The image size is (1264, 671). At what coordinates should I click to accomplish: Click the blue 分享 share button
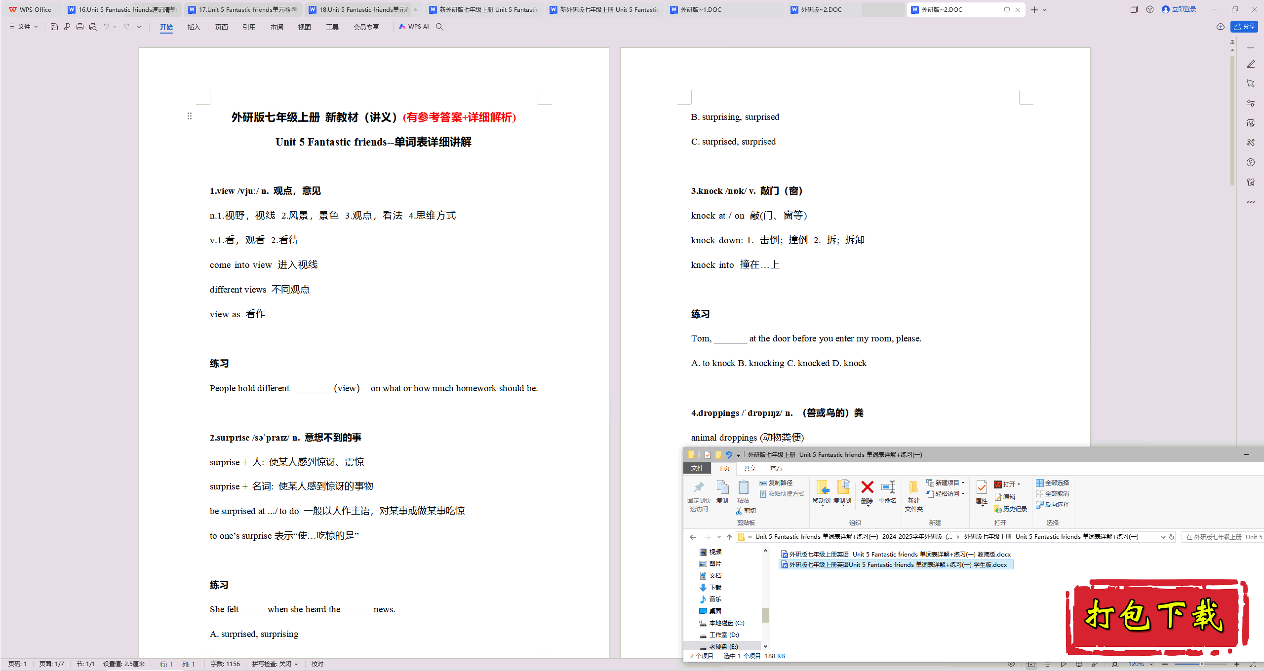[1244, 27]
